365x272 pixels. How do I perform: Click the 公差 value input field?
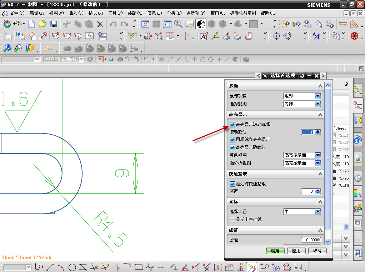[311, 240]
